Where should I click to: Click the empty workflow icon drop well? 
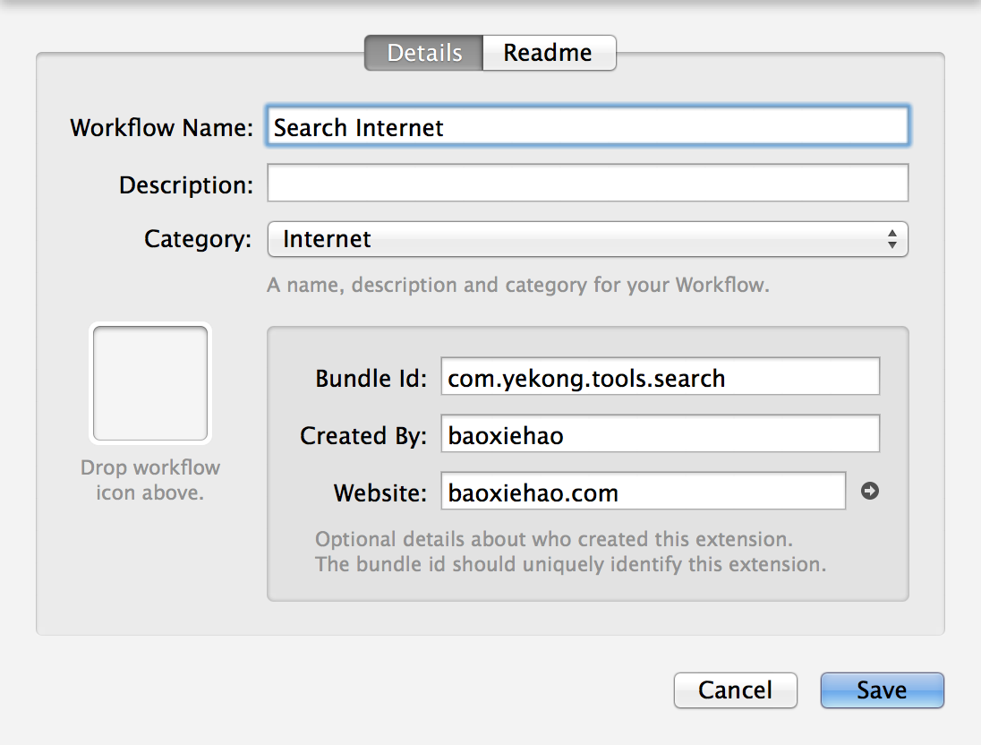click(x=150, y=383)
